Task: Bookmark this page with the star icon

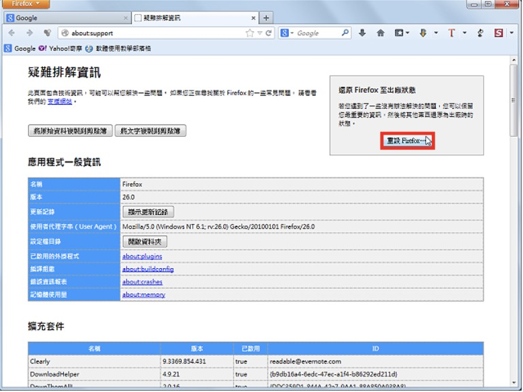Action: click(x=249, y=33)
